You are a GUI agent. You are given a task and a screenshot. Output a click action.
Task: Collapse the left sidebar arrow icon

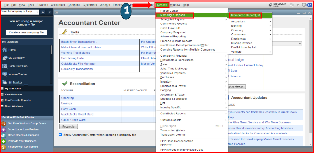tap(50, 12)
